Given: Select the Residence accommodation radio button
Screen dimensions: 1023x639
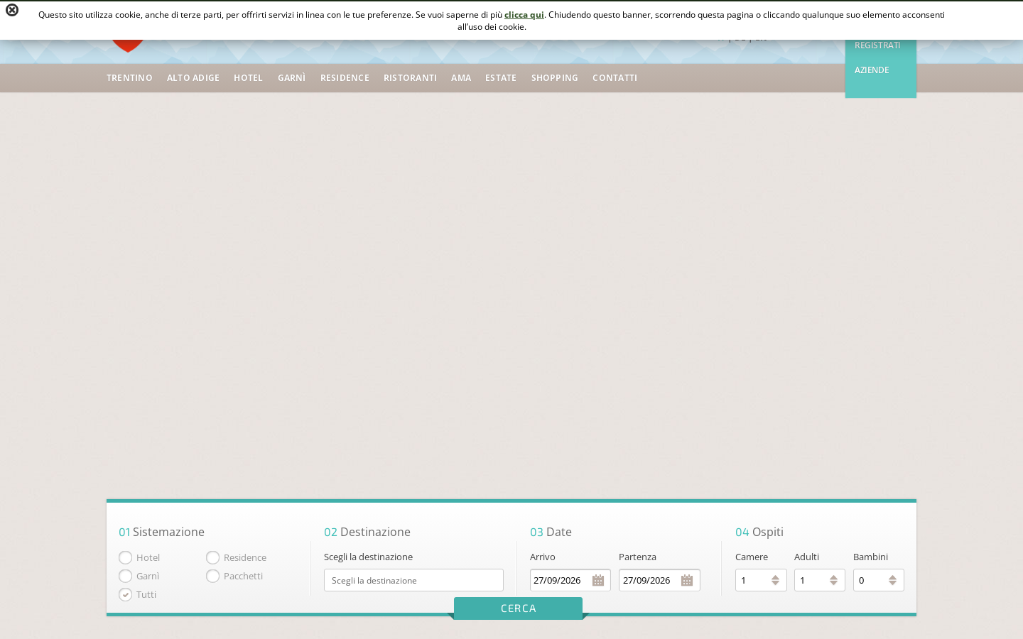Looking at the screenshot, I should point(212,557).
